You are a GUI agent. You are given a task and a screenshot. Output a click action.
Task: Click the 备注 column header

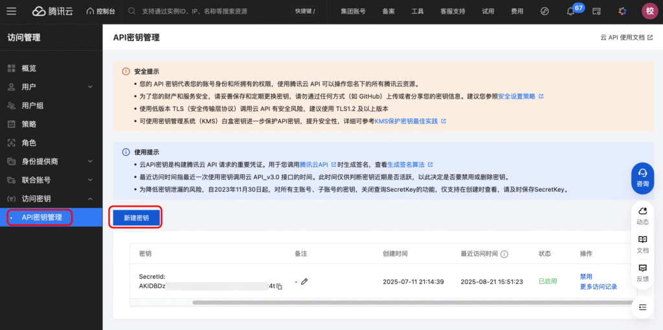(x=300, y=254)
